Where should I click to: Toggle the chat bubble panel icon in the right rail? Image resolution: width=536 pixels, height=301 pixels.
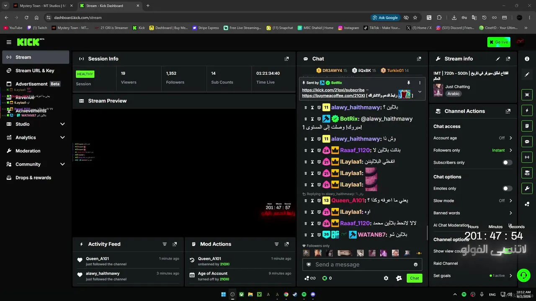[527, 142]
